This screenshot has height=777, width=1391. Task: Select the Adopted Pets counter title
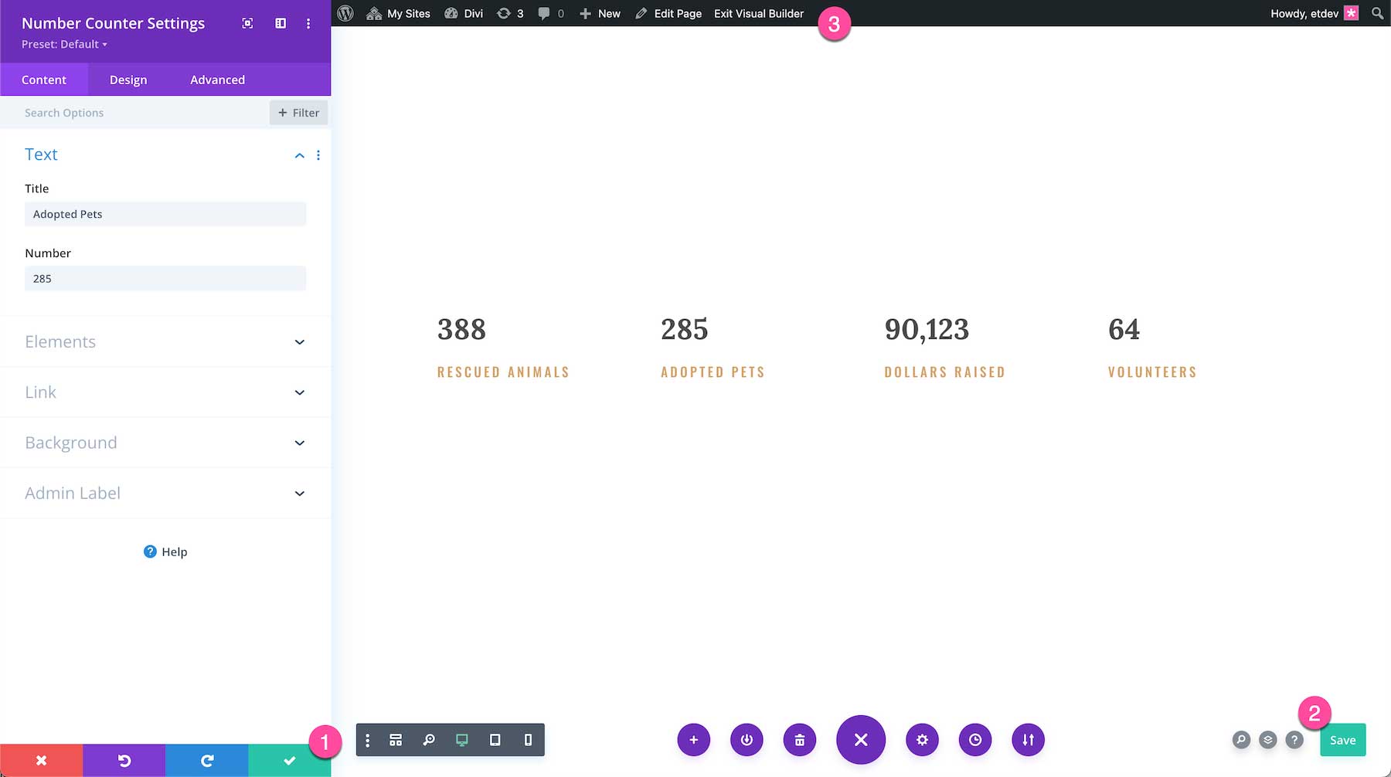tap(713, 372)
